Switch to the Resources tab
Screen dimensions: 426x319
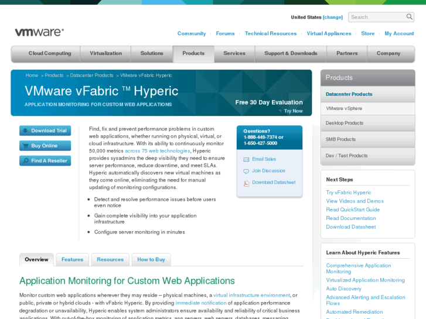[110, 259]
